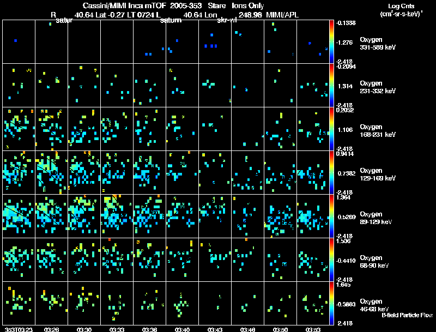The image size is (436, 332).
Task: Select the 168-231 keV panel at 353T03:23
Action: pyautogui.click(x=19, y=129)
